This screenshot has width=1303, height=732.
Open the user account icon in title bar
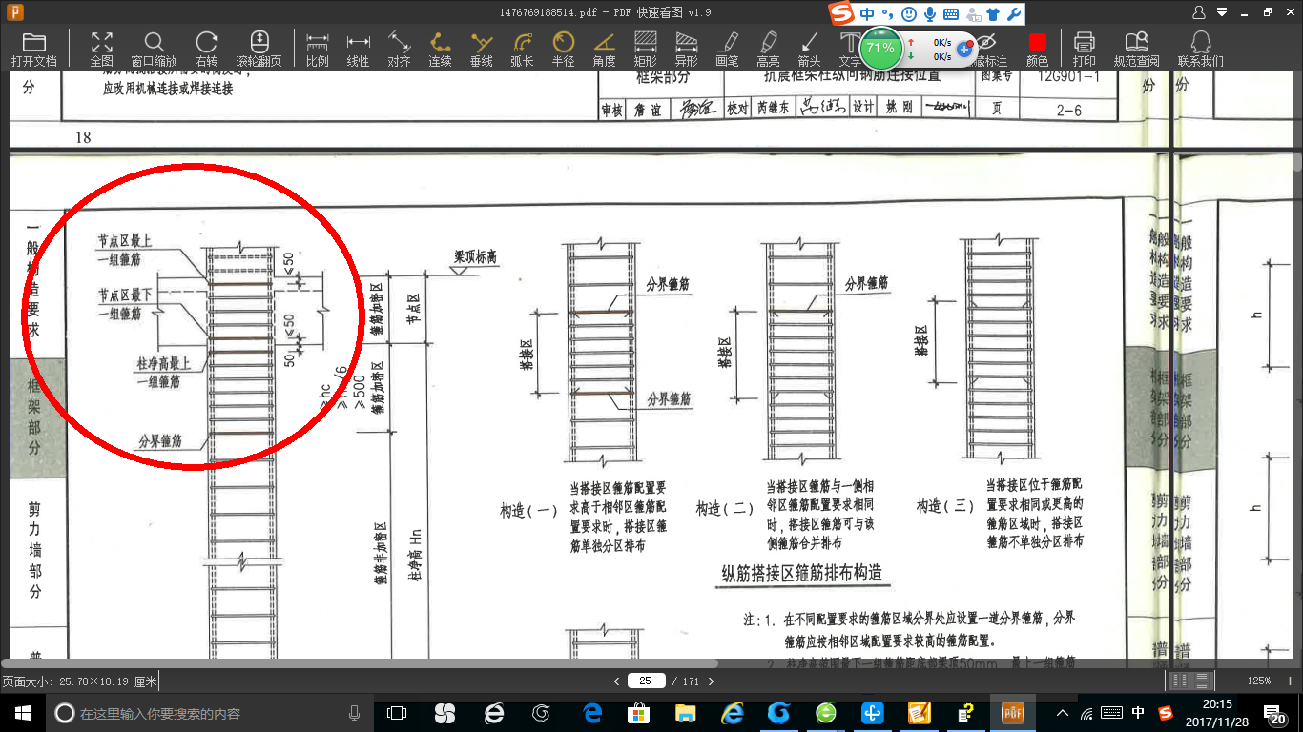[1199, 12]
